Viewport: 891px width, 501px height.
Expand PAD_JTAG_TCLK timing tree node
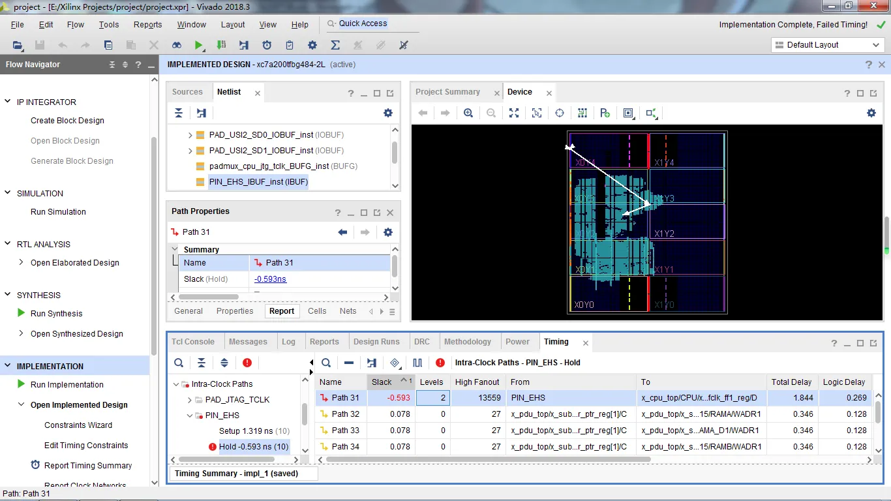tap(190, 400)
